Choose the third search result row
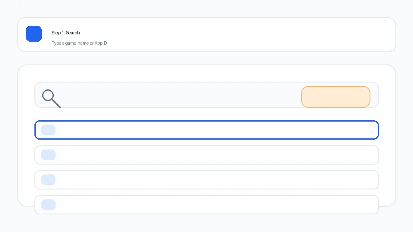This screenshot has height=232, width=413. point(206,180)
